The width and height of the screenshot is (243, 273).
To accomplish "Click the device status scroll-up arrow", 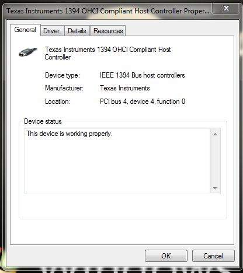I will pos(215,134).
